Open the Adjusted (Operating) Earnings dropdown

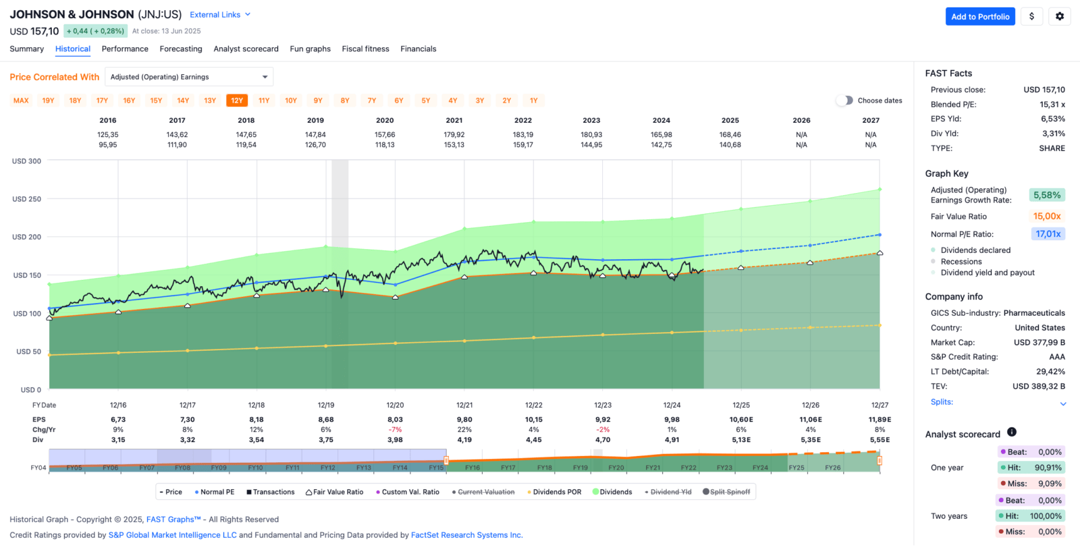189,77
